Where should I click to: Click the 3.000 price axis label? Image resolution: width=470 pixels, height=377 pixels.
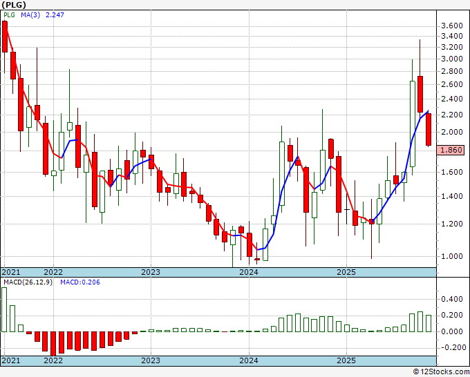click(x=452, y=59)
